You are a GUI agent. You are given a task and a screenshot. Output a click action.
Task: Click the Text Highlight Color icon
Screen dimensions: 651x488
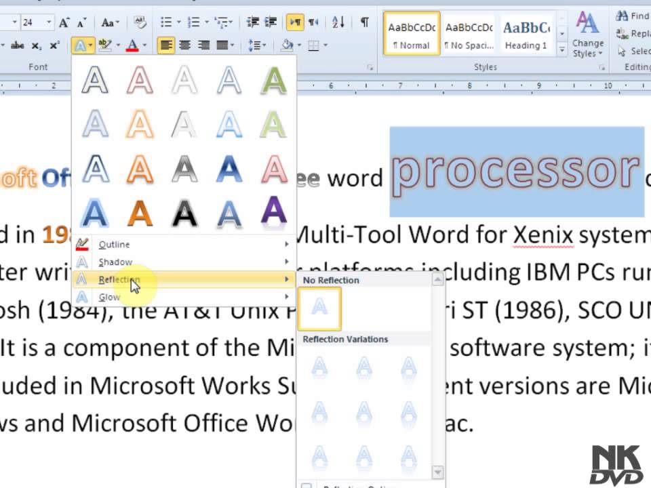[105, 45]
